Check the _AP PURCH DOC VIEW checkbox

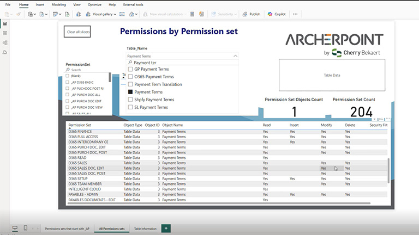click(x=67, y=107)
